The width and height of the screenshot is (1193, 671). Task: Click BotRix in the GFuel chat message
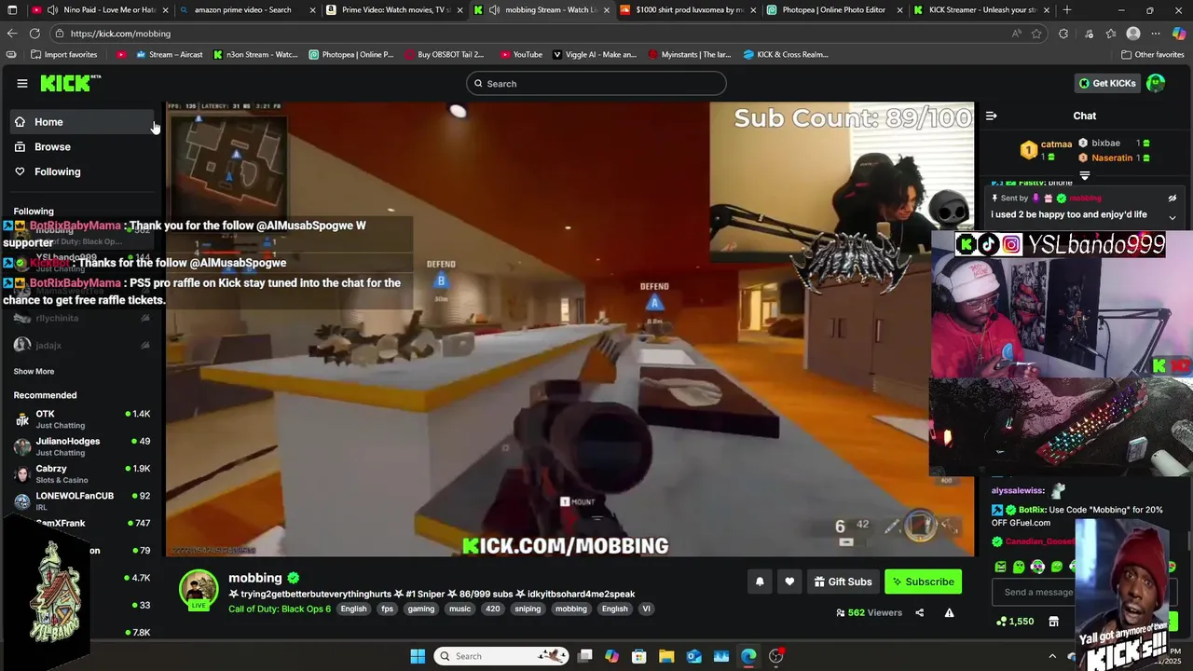[1032, 510]
